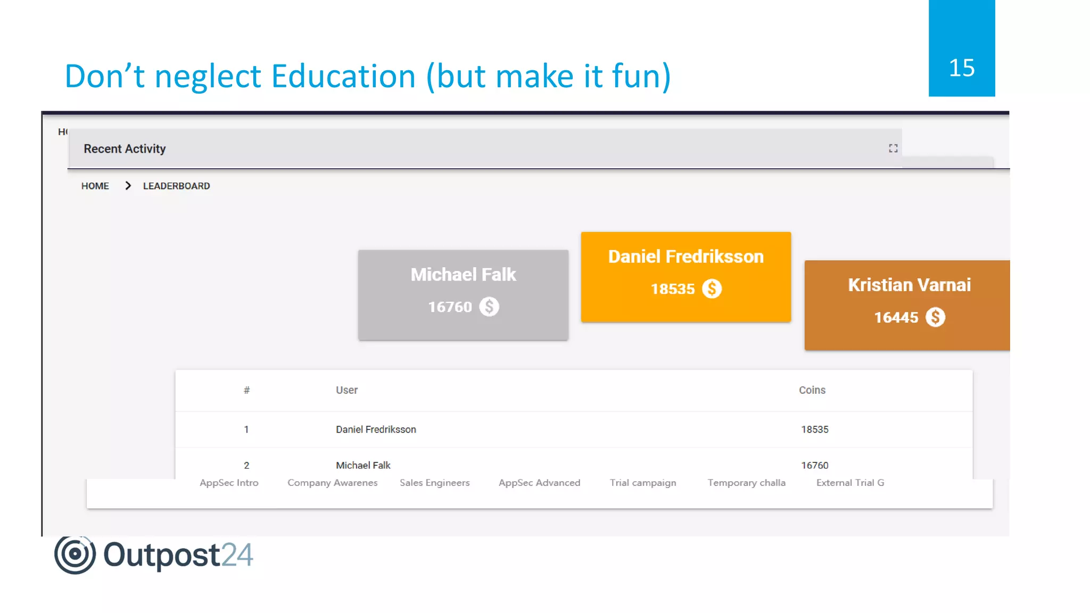Image resolution: width=1090 pixels, height=613 pixels.
Task: Switch to the AppSec Intro tab
Action: (229, 483)
